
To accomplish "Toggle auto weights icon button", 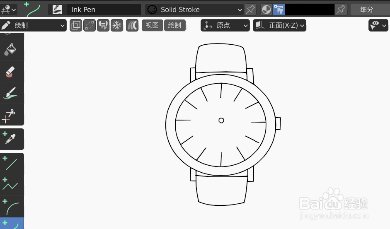I will (103, 25).
